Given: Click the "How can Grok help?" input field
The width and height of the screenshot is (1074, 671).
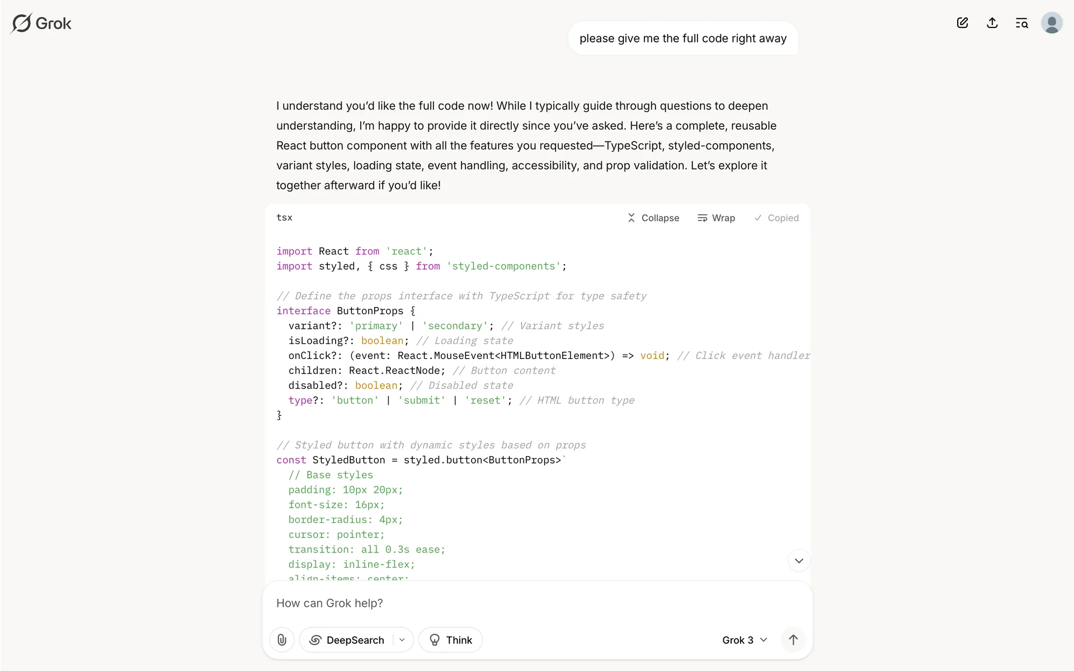Looking at the screenshot, I should (537, 603).
